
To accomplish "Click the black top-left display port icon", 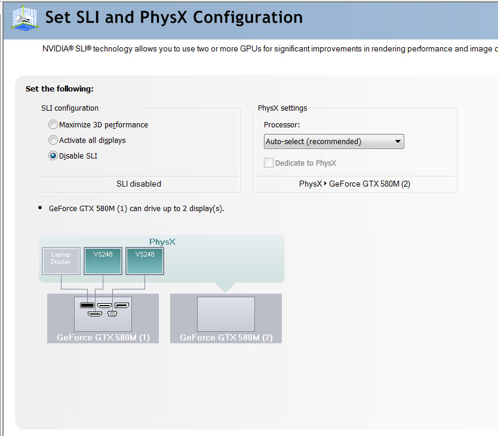I will pos(87,305).
